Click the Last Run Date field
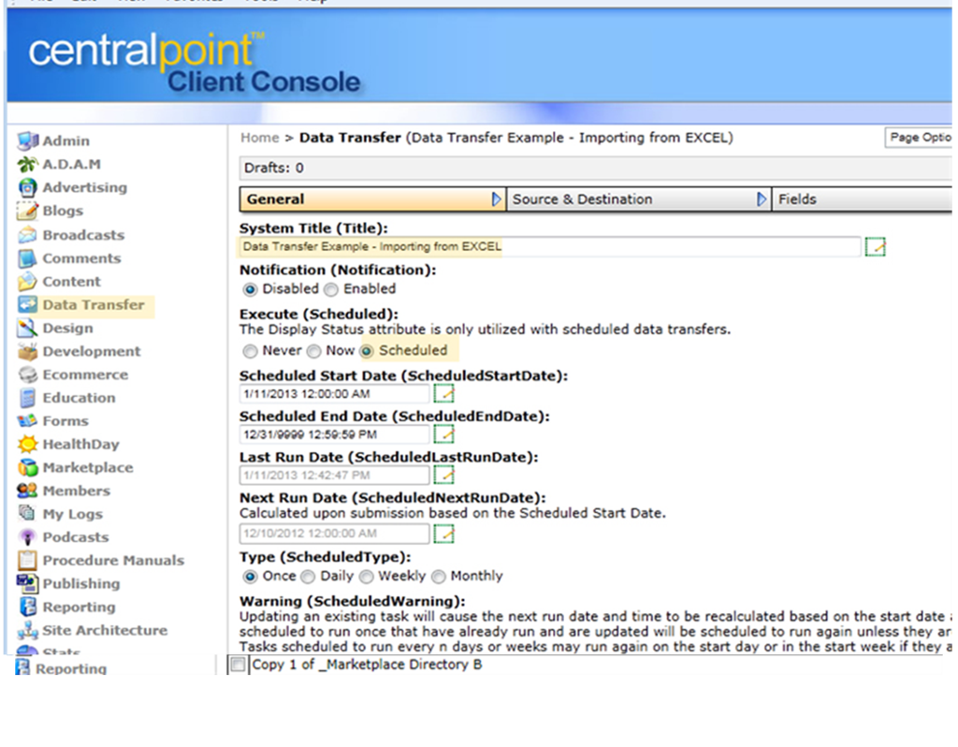This screenshot has height=747, width=958. point(334,475)
